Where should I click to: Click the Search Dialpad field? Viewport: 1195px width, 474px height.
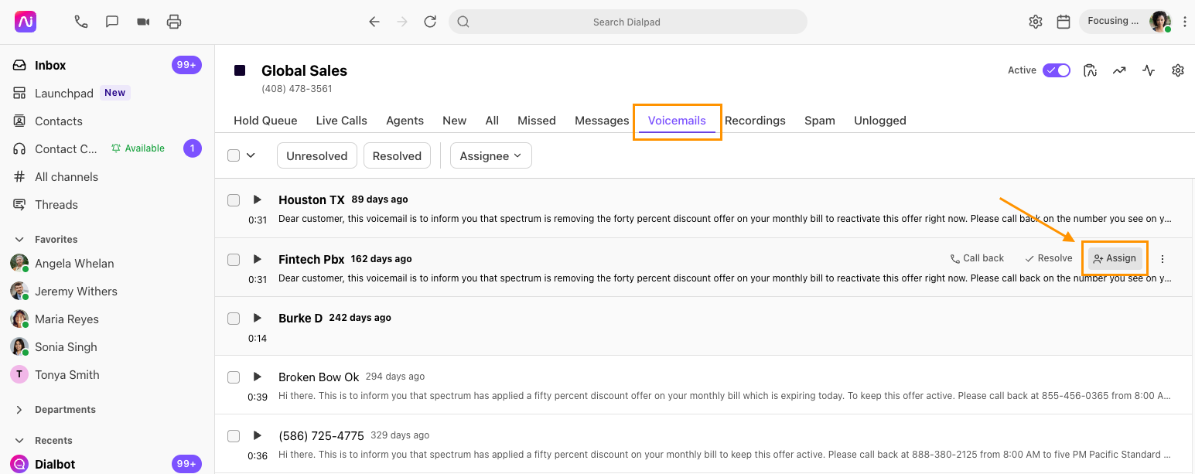(627, 22)
